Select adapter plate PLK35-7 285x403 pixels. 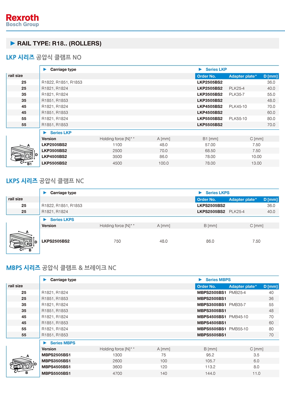point(237,94)
